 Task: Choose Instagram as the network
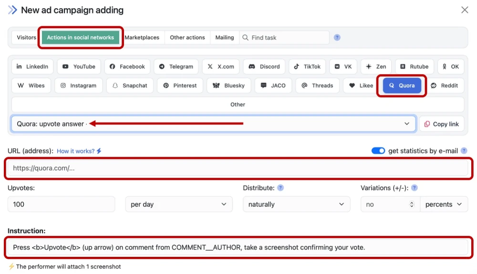(x=79, y=86)
